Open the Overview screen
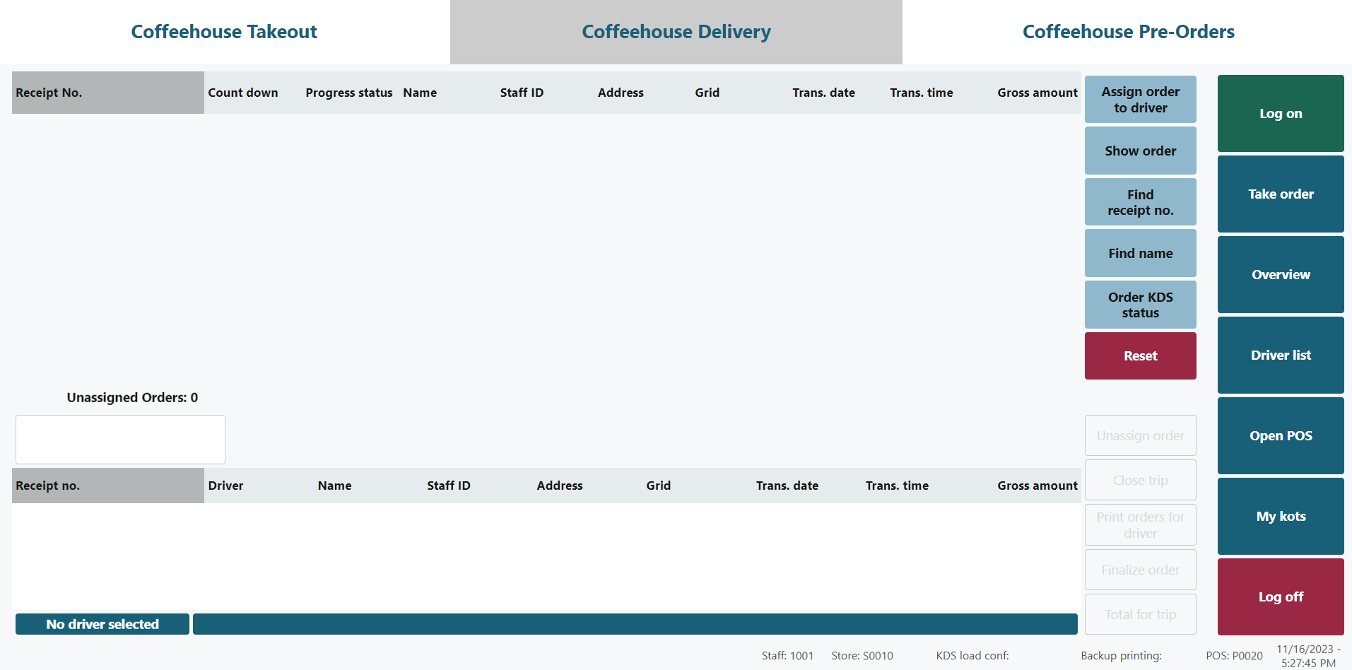Image resolution: width=1352 pixels, height=670 pixels. [x=1281, y=274]
